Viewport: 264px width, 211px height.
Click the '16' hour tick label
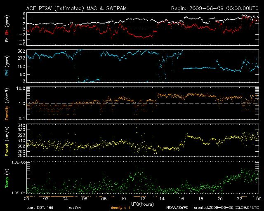pyautogui.click(x=181, y=199)
